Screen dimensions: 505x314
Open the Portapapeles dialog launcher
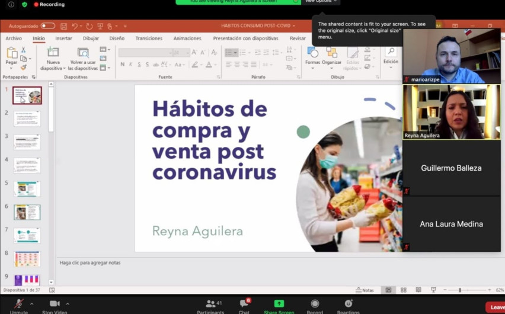coord(34,77)
